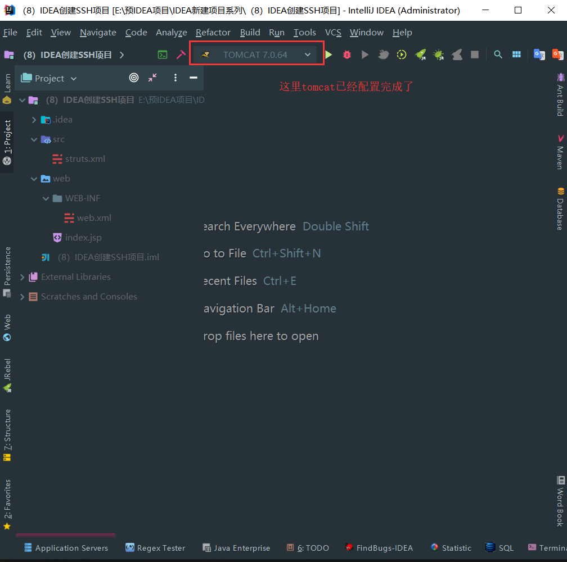Image resolution: width=567 pixels, height=562 pixels.
Task: Collapse the root project node arrow
Action: coord(22,100)
